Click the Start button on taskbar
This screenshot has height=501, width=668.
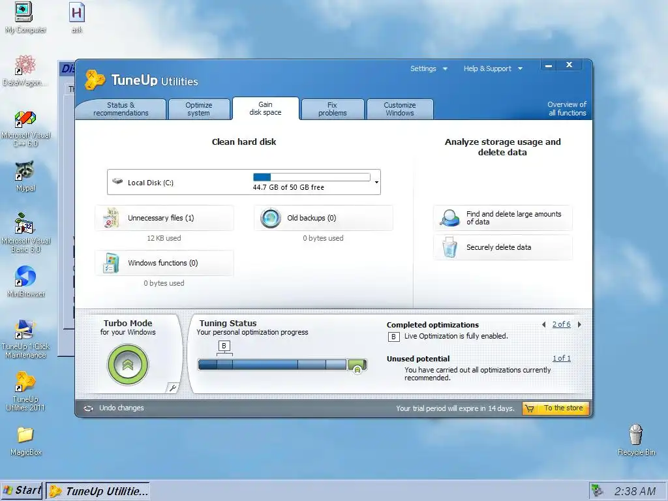[22, 491]
